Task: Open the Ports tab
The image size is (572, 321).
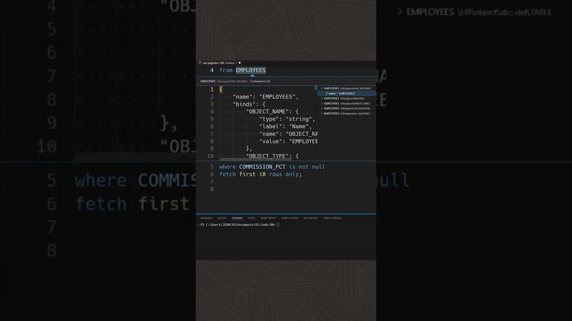Action: pos(252,218)
